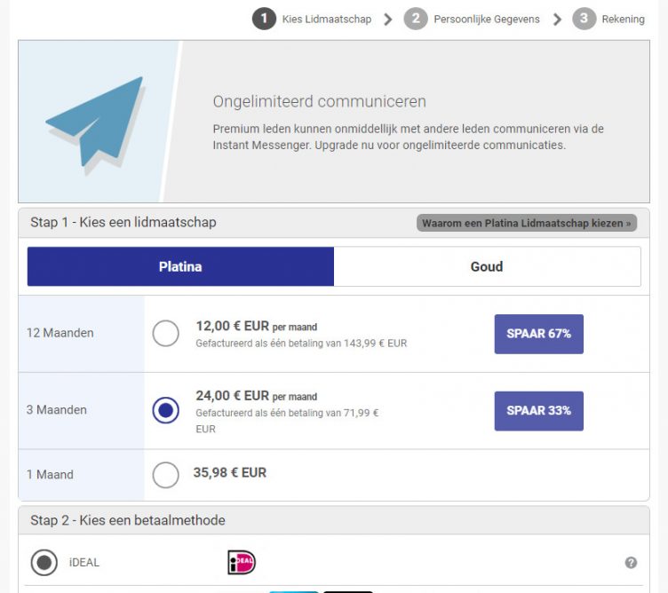Click the SPAAR 33% badge
The width and height of the screenshot is (668, 593).
click(538, 411)
